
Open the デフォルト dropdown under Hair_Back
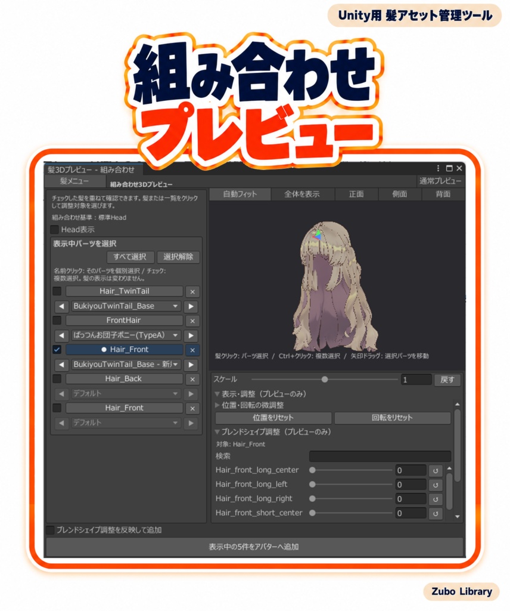126,394
